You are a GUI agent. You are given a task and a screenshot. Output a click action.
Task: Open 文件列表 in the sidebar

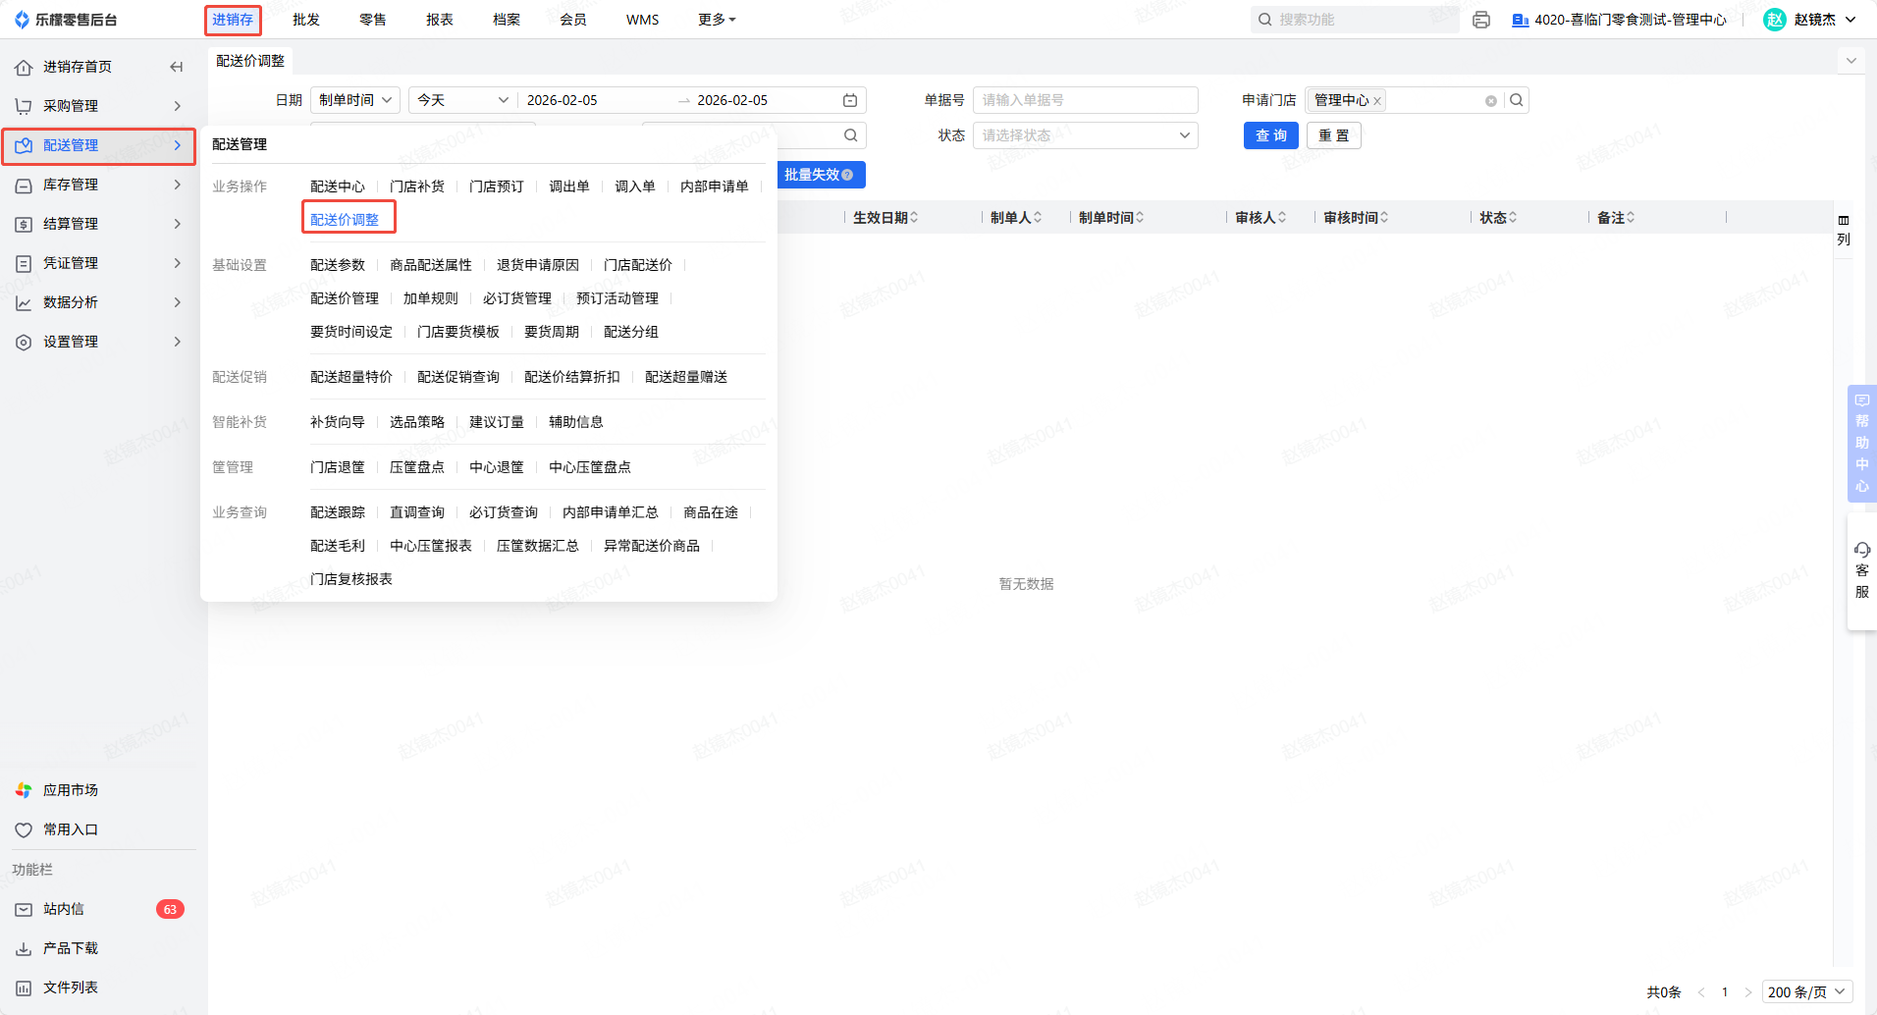pos(98,988)
